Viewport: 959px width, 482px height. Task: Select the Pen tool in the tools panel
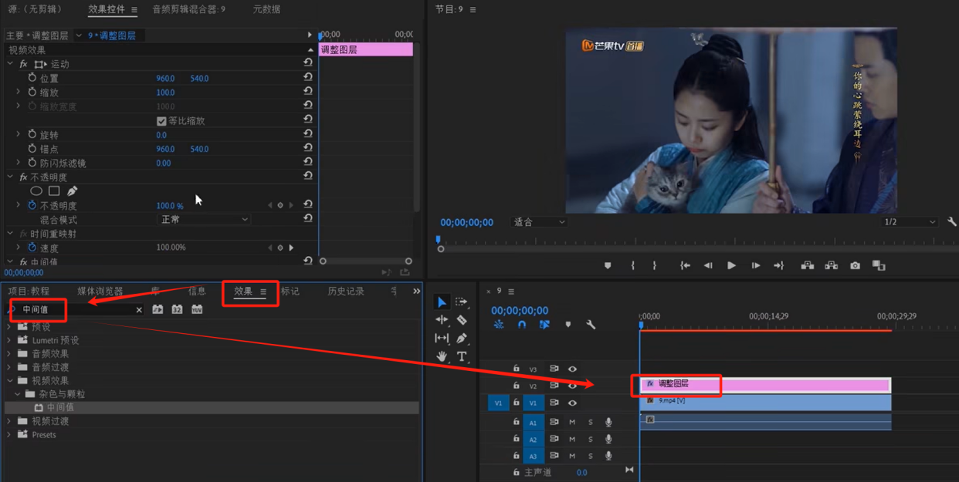pos(462,338)
